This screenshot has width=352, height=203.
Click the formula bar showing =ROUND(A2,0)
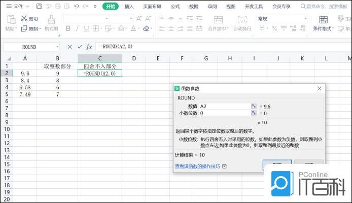pyautogui.click(x=223, y=47)
